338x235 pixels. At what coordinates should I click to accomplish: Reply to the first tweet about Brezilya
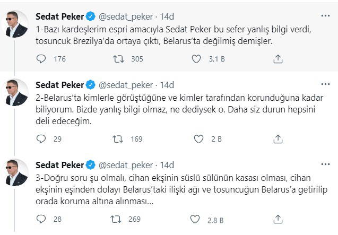(x=41, y=59)
